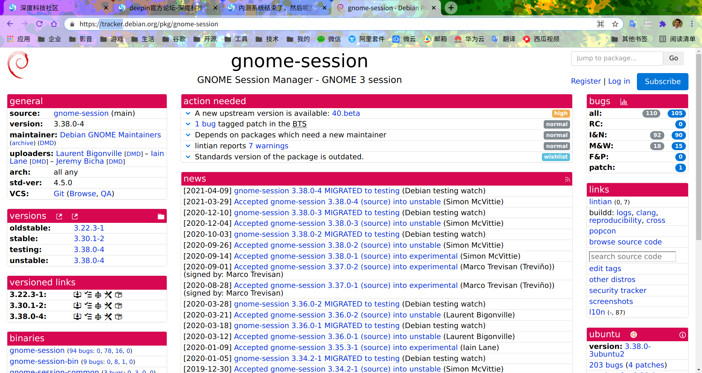Open the Register link
The height and width of the screenshot is (373, 702).
586,81
